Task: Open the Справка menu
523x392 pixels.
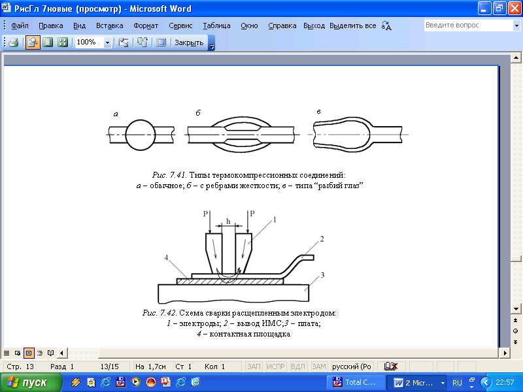Action: point(282,25)
